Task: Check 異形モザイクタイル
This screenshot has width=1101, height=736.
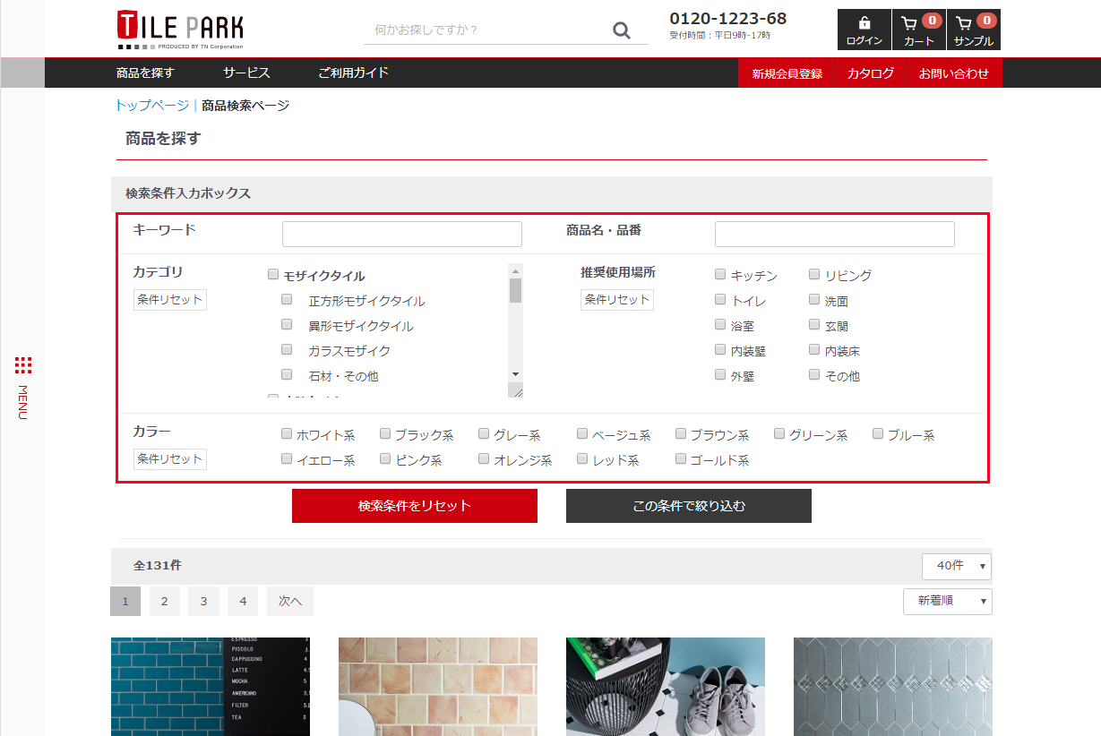Action: click(x=287, y=325)
